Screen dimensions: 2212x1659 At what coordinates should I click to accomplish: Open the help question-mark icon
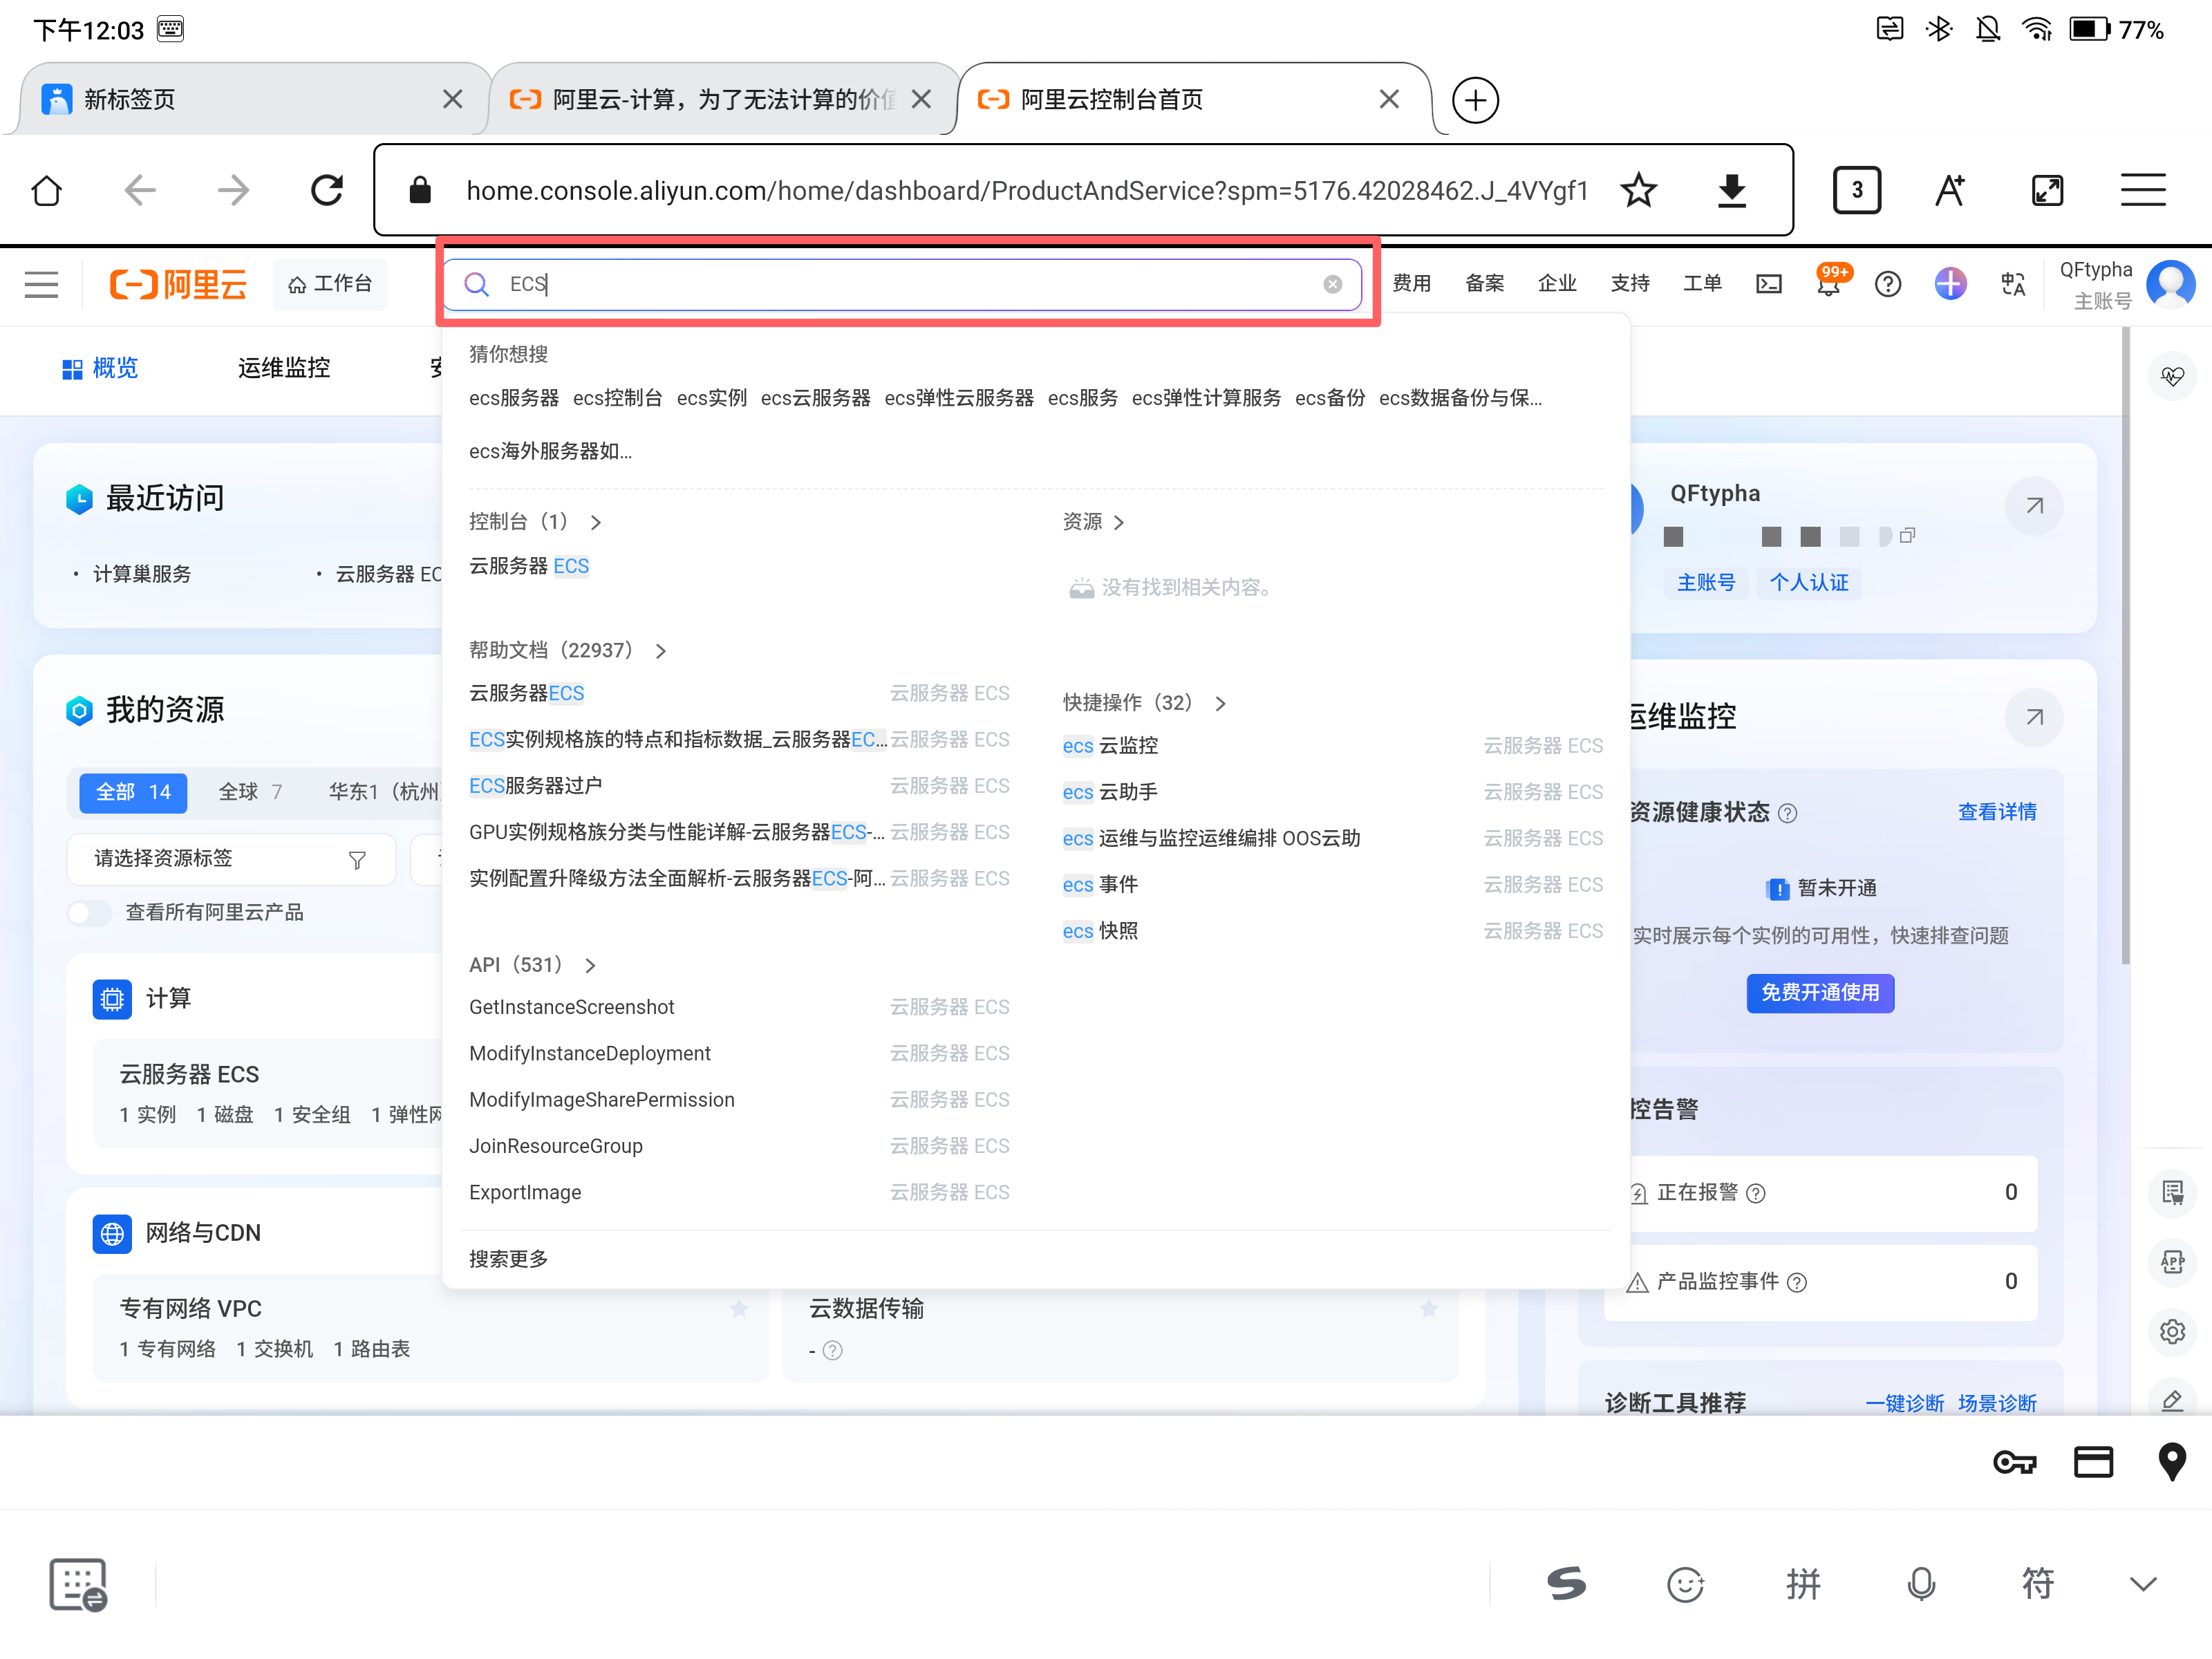[x=1889, y=284]
